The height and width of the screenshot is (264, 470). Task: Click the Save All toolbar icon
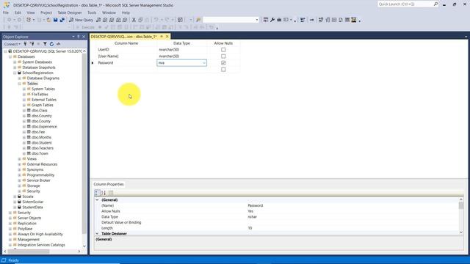point(62,20)
